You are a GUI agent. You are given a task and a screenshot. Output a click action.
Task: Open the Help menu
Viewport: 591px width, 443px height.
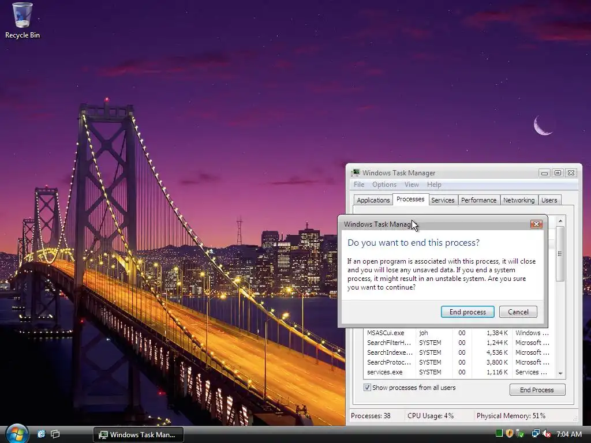434,185
